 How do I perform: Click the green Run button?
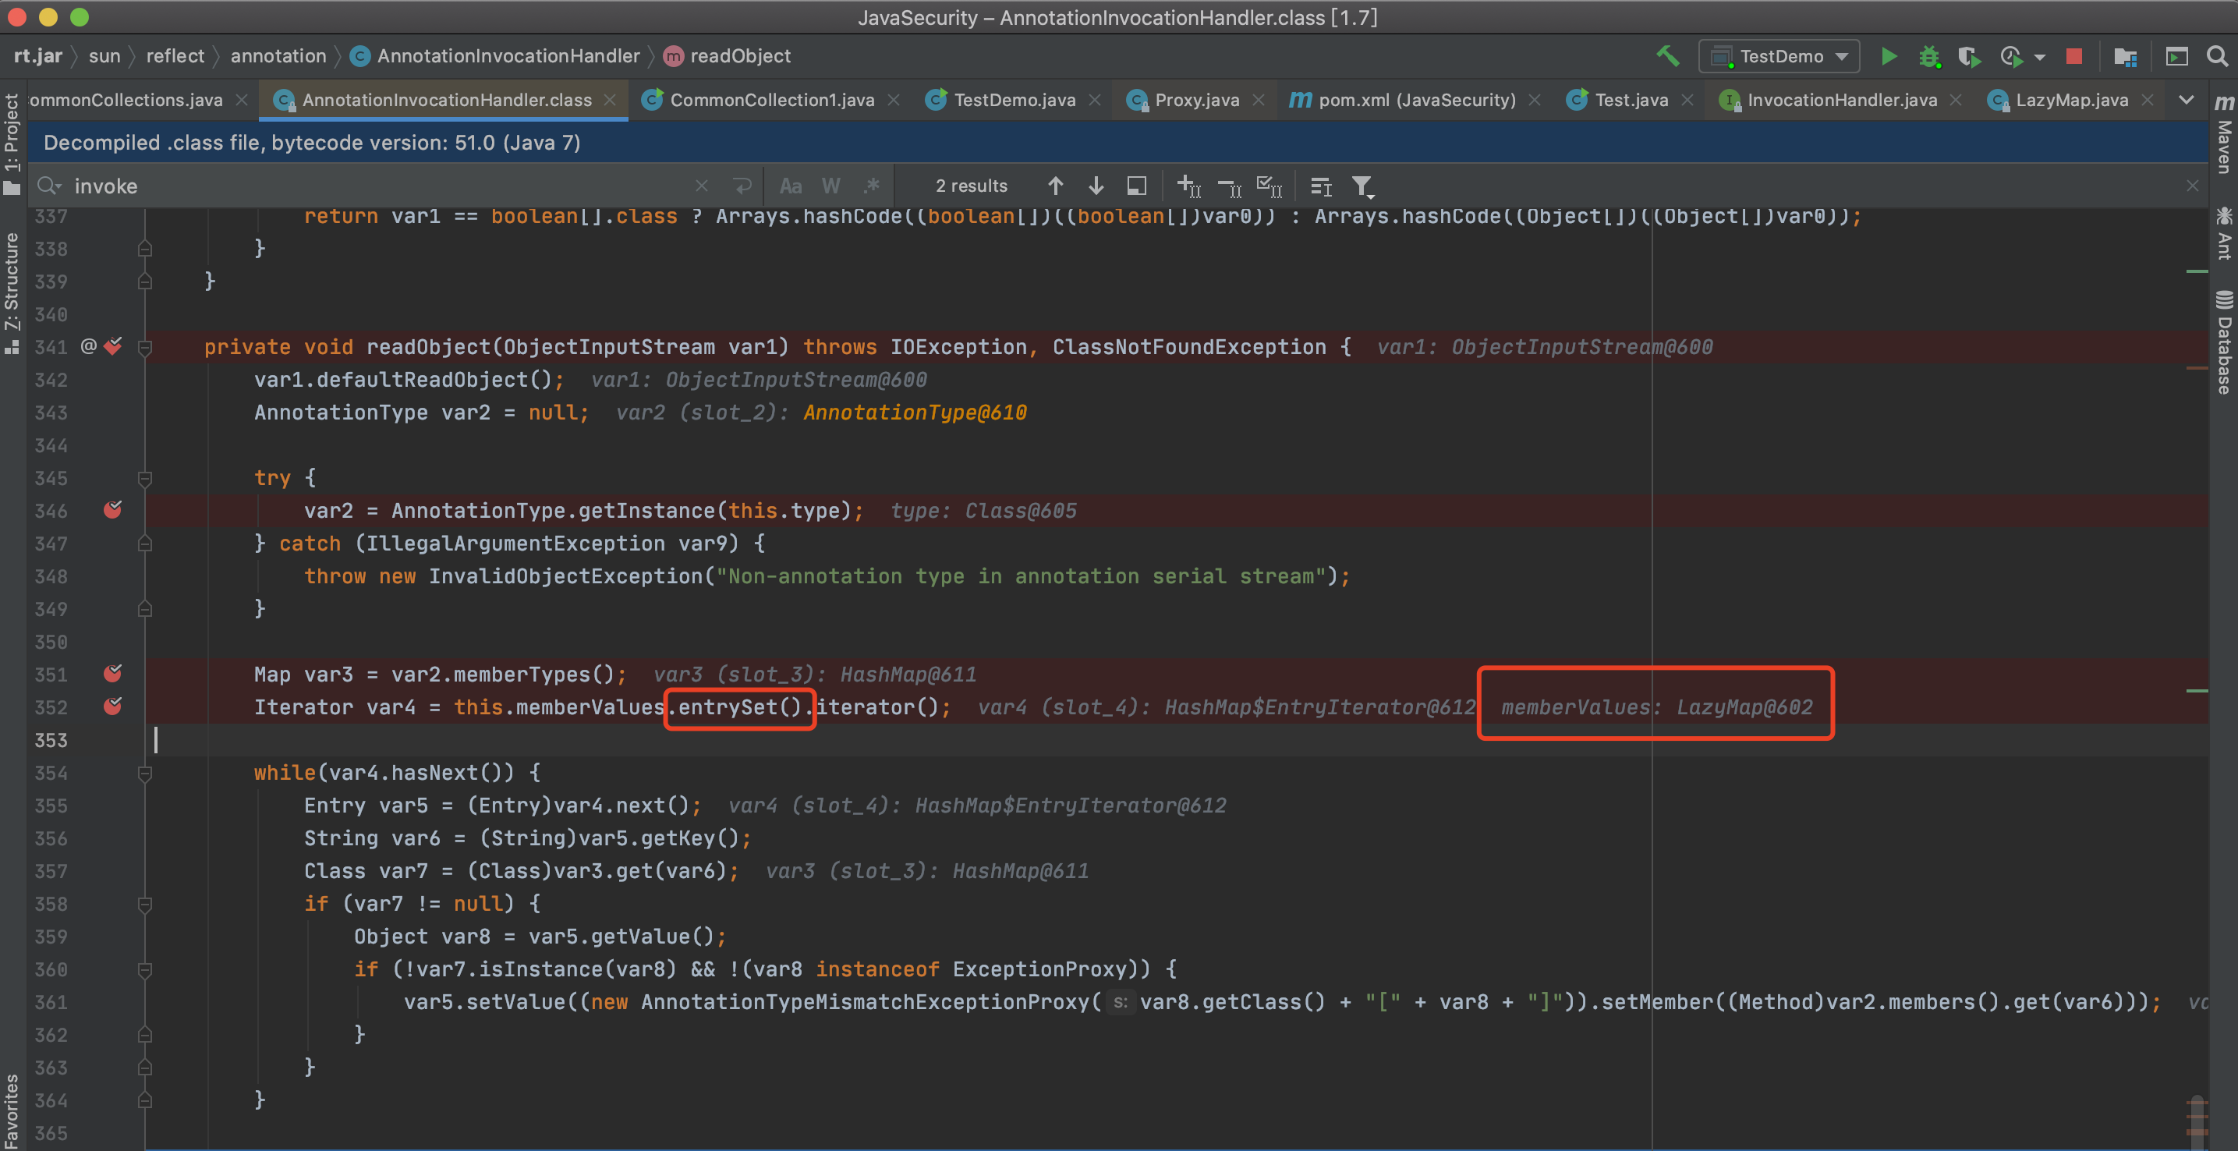1888,56
